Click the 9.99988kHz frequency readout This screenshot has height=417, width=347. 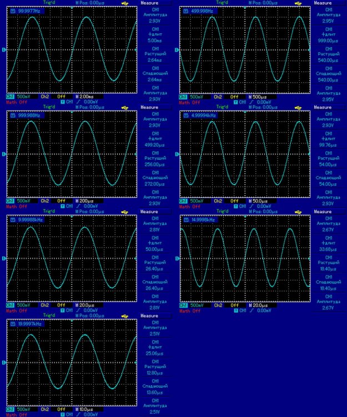click(x=31, y=219)
